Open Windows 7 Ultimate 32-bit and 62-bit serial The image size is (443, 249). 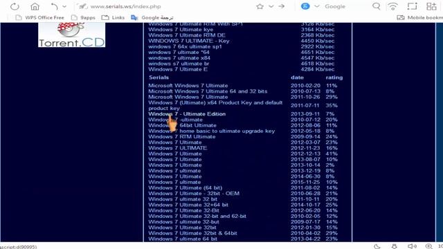coord(197,216)
